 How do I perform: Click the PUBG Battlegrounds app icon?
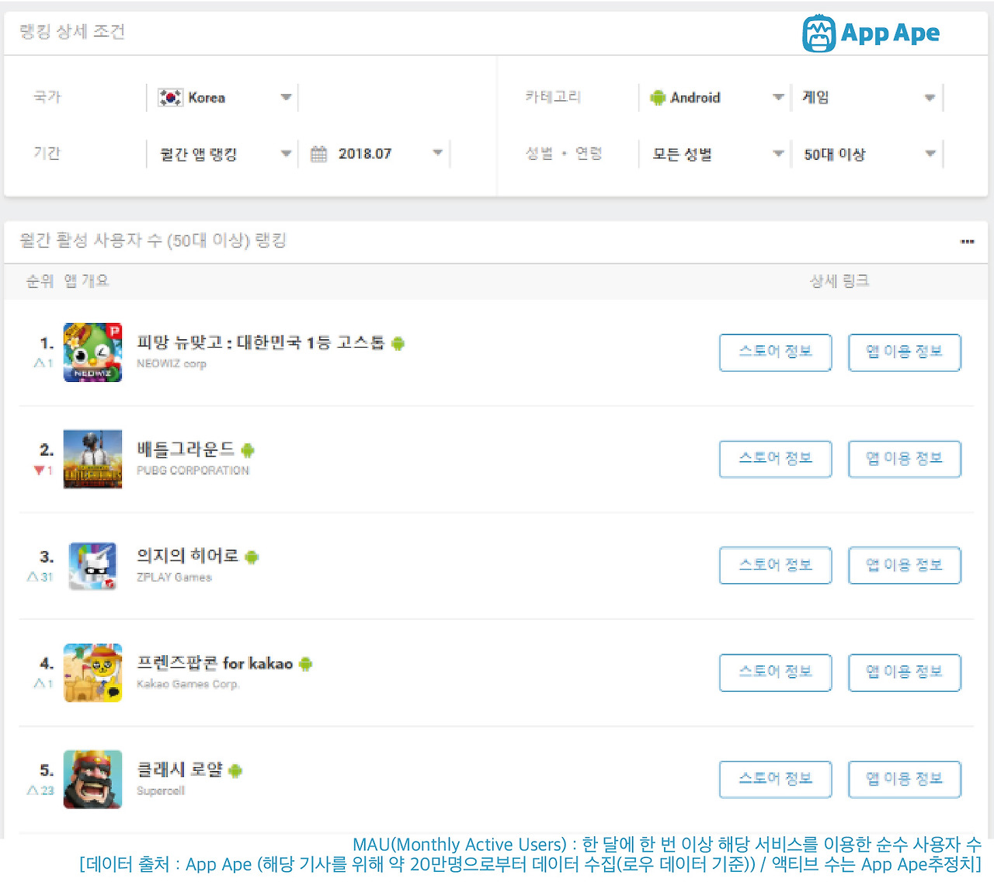tap(92, 459)
